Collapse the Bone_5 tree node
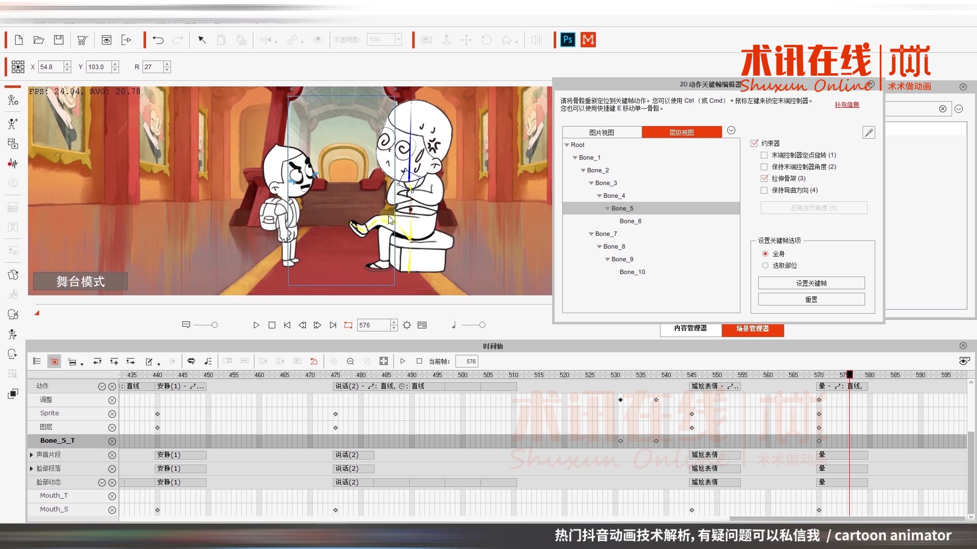The height and width of the screenshot is (549, 977). 608,208
